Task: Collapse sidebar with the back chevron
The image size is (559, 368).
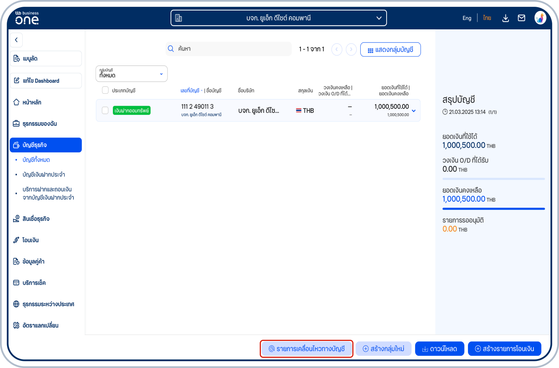Action: click(x=16, y=40)
